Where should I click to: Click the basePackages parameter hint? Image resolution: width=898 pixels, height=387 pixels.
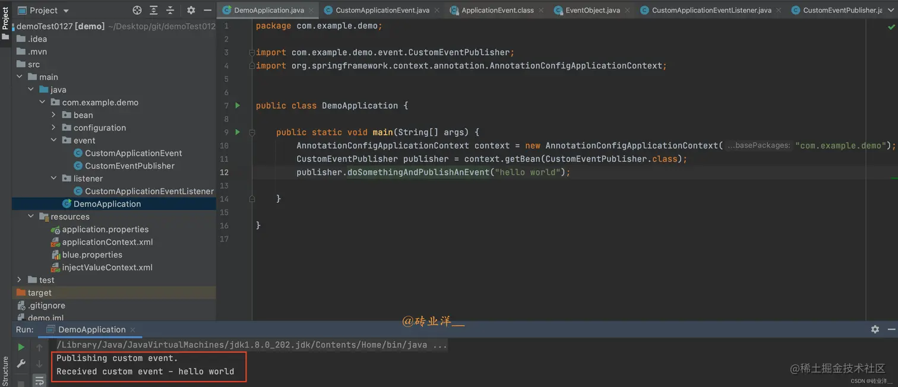pos(758,145)
